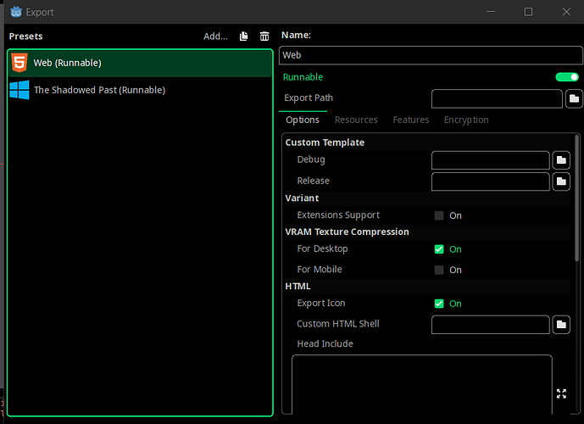The image size is (584, 424).
Task: Click the Head Include label
Action: coord(325,343)
